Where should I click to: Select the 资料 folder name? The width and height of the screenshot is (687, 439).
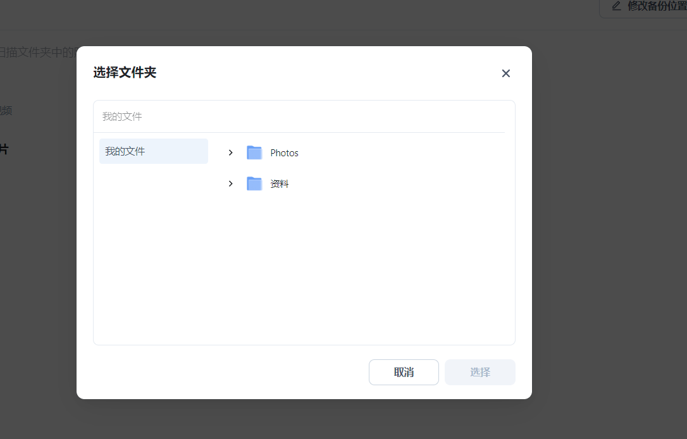point(280,184)
